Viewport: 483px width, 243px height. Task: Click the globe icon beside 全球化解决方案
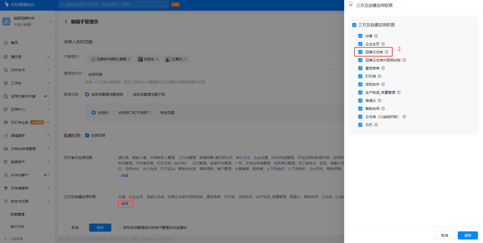point(6,96)
